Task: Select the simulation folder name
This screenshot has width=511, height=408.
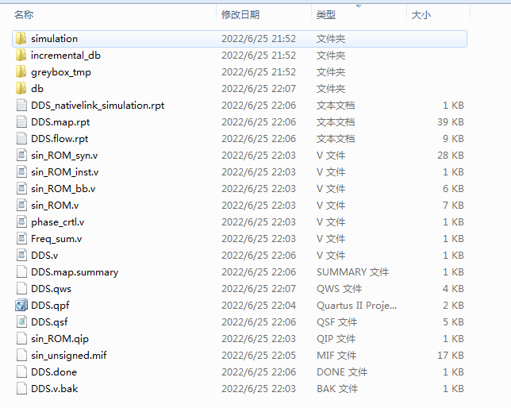Action: pyautogui.click(x=55, y=38)
